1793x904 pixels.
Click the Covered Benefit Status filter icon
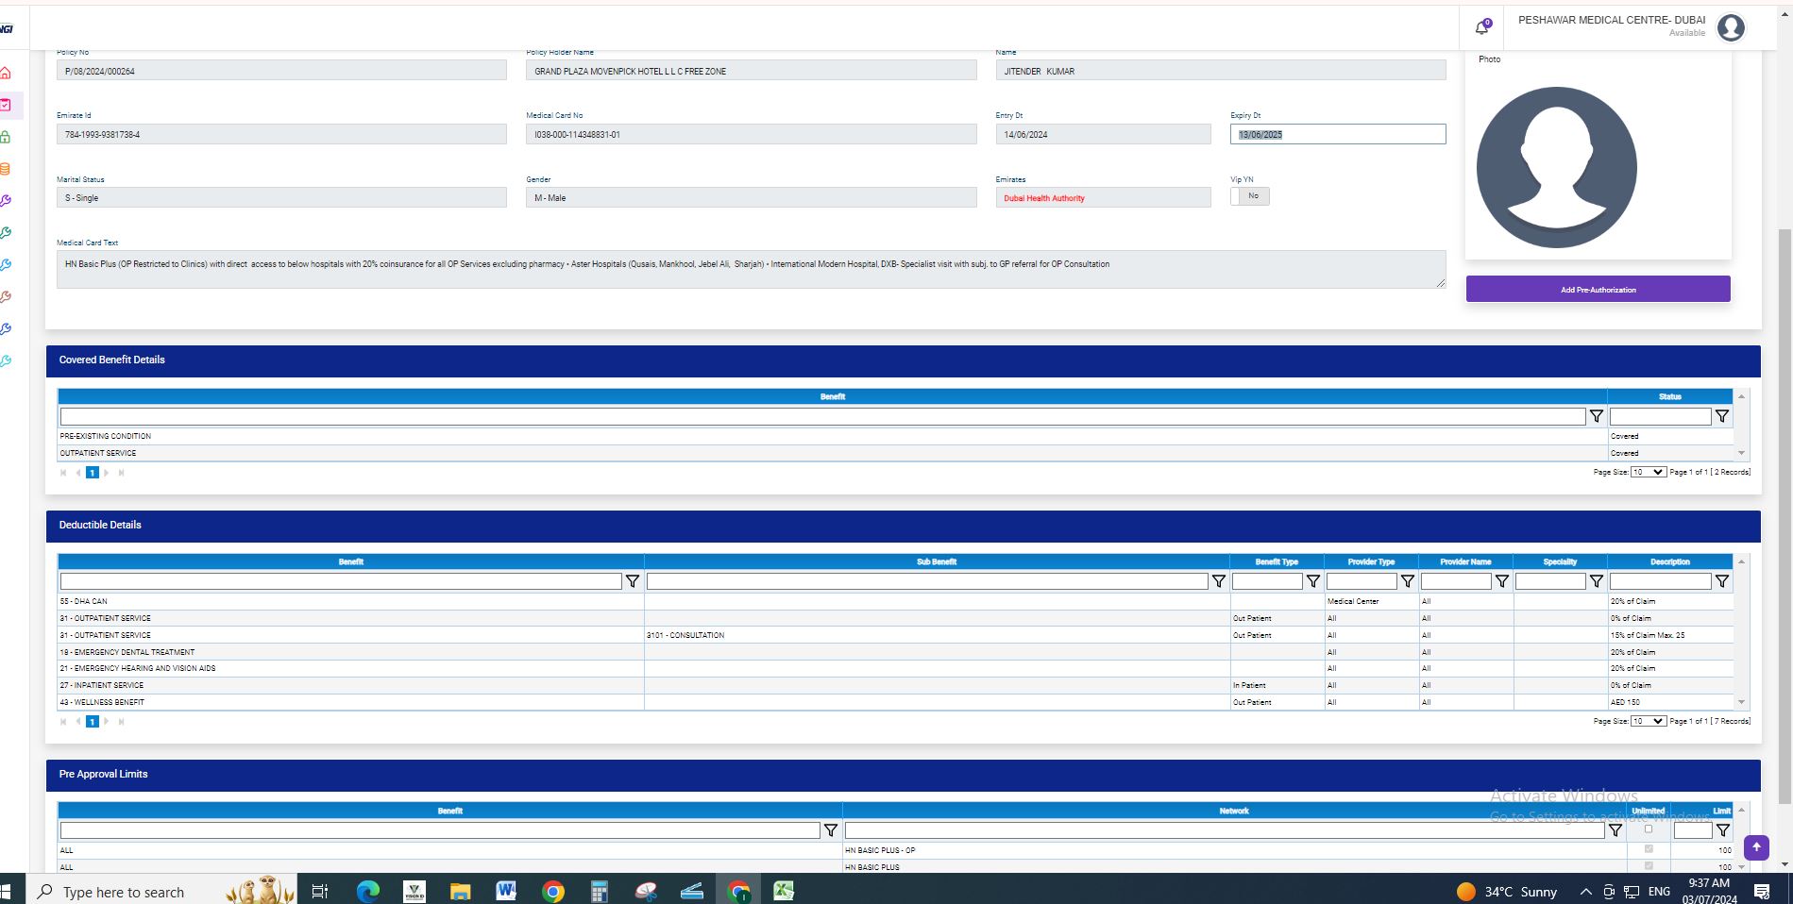pyautogui.click(x=1721, y=416)
